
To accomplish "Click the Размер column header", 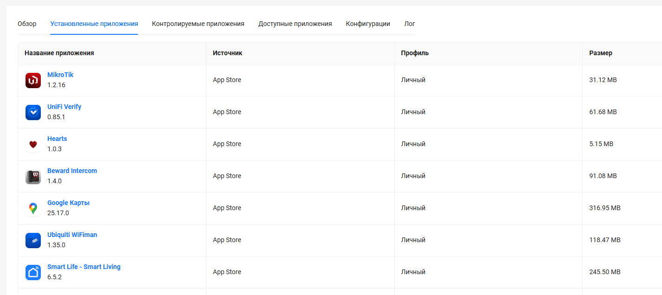I will pyautogui.click(x=600, y=53).
